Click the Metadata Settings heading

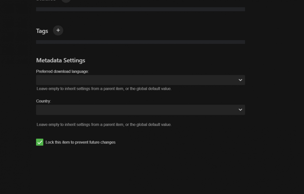[61, 60]
